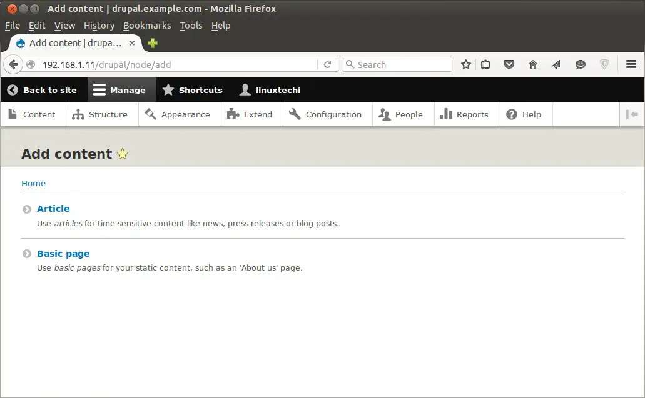Click the Pocket icon in the toolbar
This screenshot has width=645, height=398.
coord(509,64)
